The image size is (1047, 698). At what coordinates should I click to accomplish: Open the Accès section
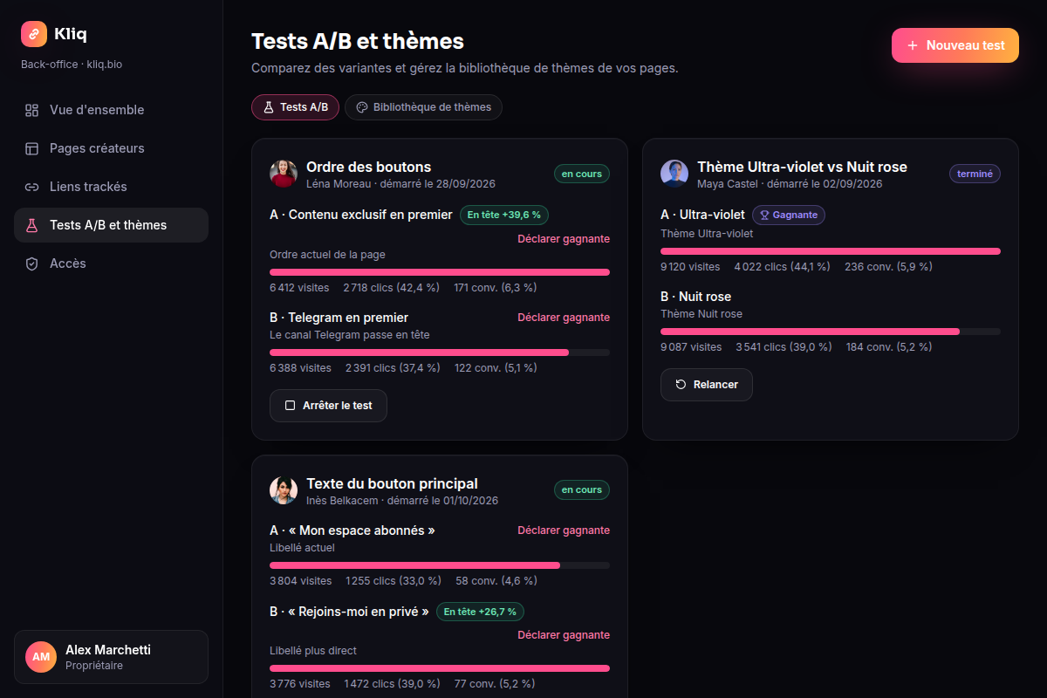pos(111,263)
